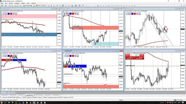
Task: Toggle the chart shift icon
Action: (x=69, y=5)
